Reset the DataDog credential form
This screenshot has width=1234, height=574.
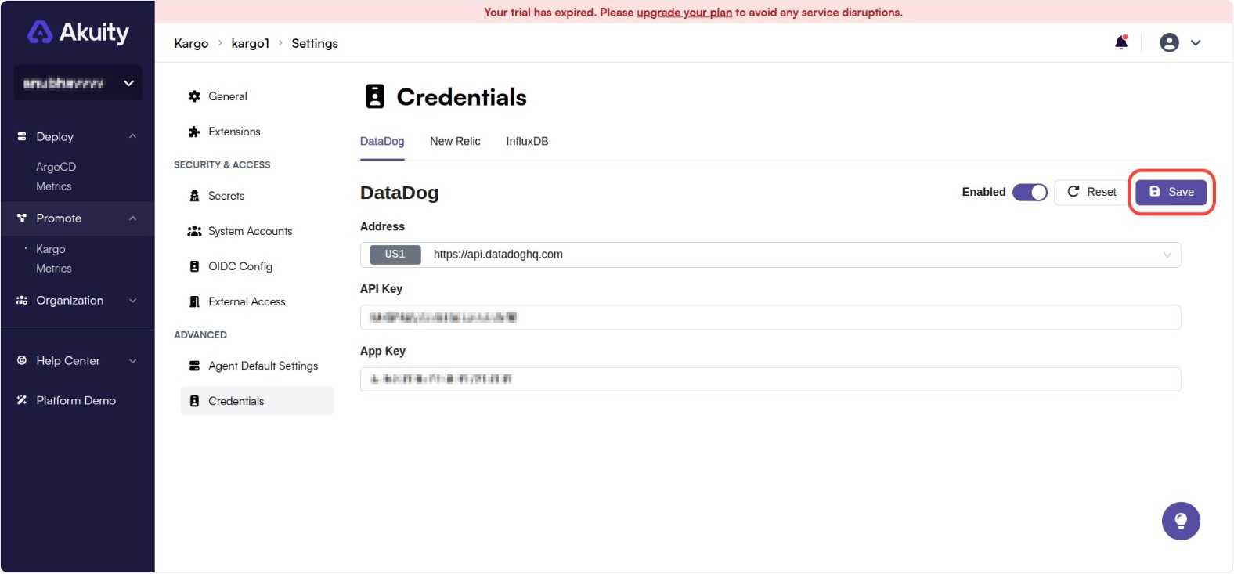1089,192
